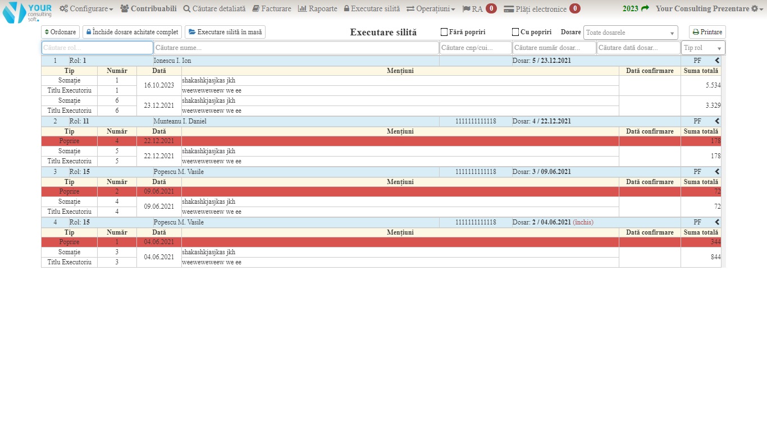Screen dimensions: 767x431
Task: Open the Toate dosarele dropdown
Action: tap(630, 33)
